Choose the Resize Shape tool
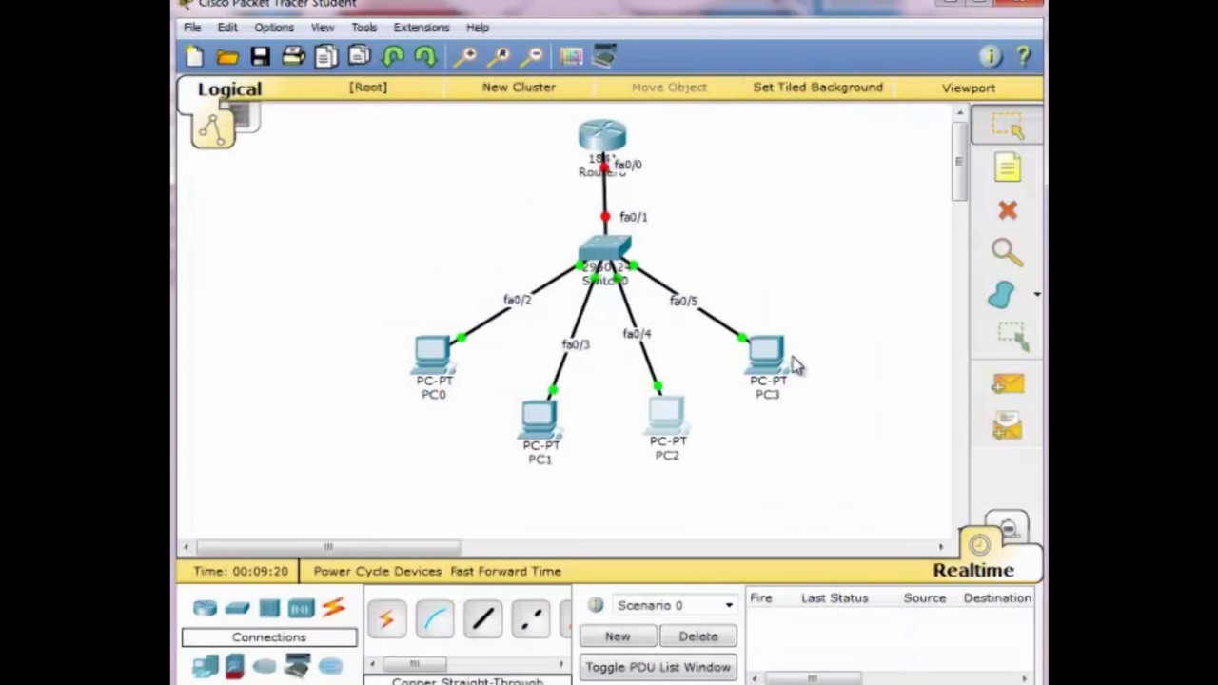The width and height of the screenshot is (1218, 685). [1012, 335]
